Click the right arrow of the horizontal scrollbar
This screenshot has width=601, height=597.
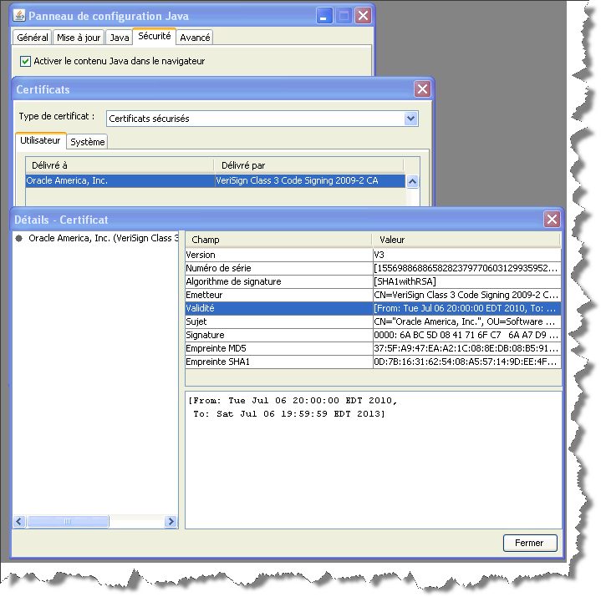(x=171, y=521)
